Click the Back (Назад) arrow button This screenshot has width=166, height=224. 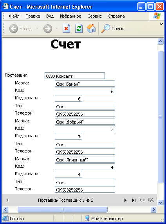coord(14,29)
